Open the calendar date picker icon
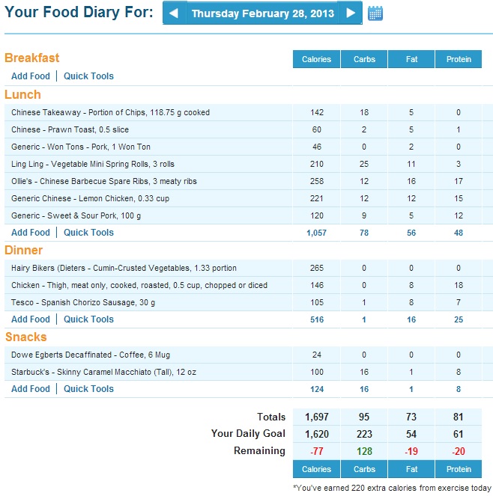Image resolution: width=493 pixels, height=496 pixels. point(375,13)
